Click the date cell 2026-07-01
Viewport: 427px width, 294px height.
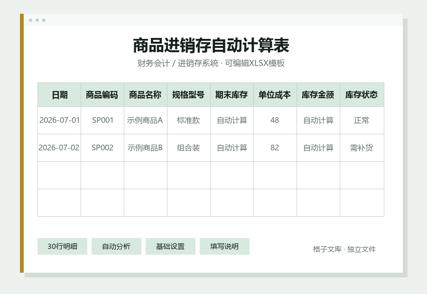[x=59, y=120]
